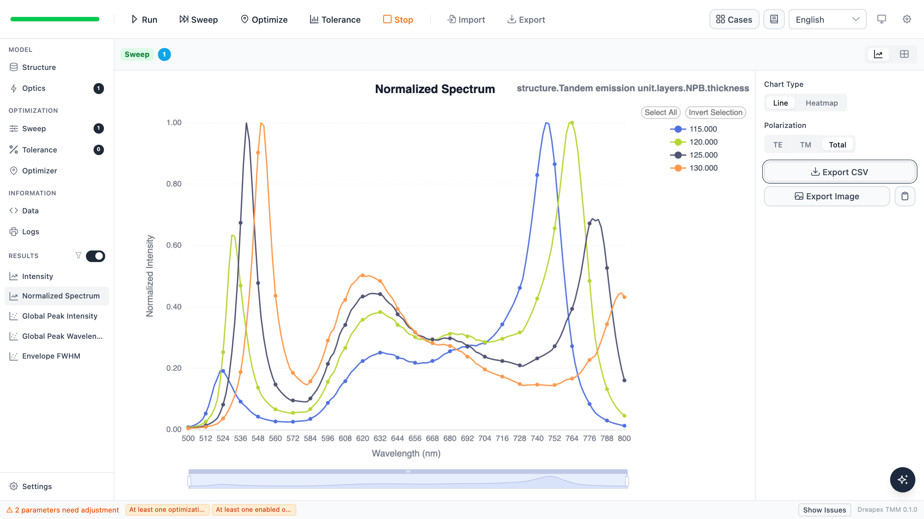Show the Envelope FWHM result

coord(57,356)
